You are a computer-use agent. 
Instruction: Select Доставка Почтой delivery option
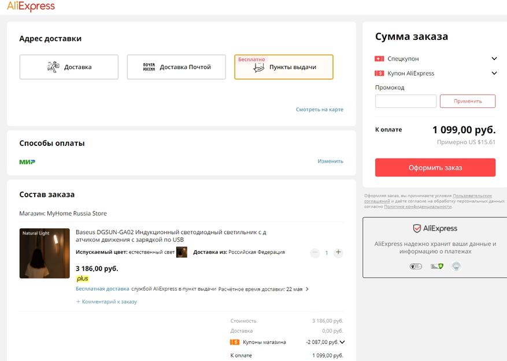pyautogui.click(x=176, y=67)
